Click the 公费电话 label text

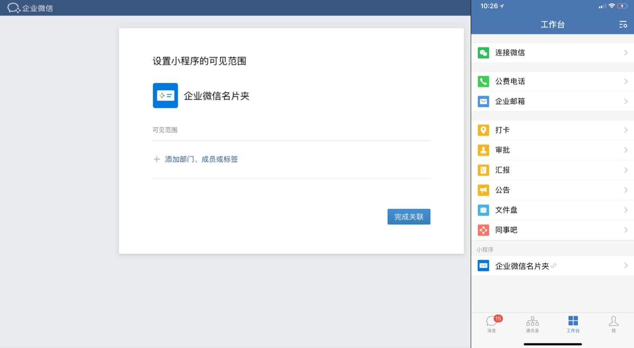tap(510, 81)
